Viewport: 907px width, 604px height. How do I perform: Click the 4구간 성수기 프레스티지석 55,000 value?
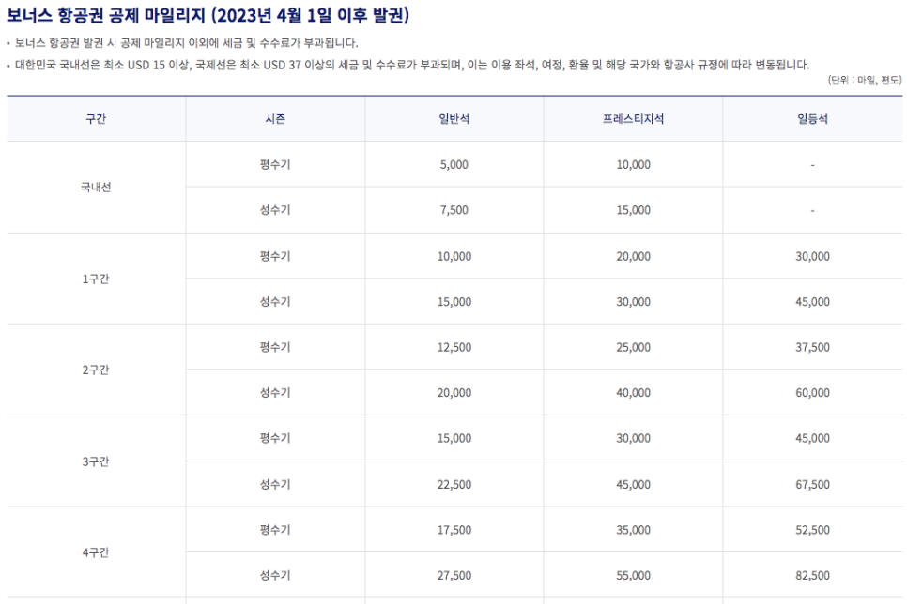click(x=631, y=574)
